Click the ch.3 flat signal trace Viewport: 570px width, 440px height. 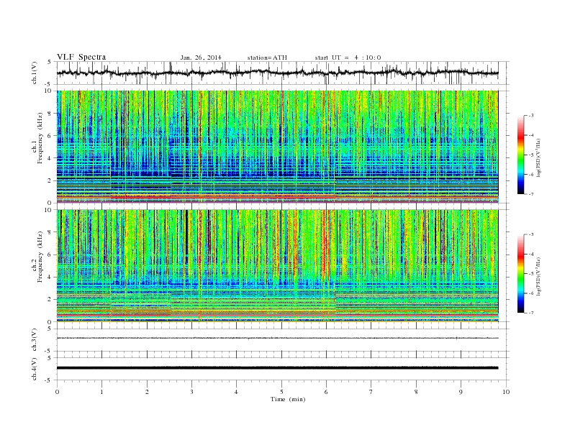277,338
